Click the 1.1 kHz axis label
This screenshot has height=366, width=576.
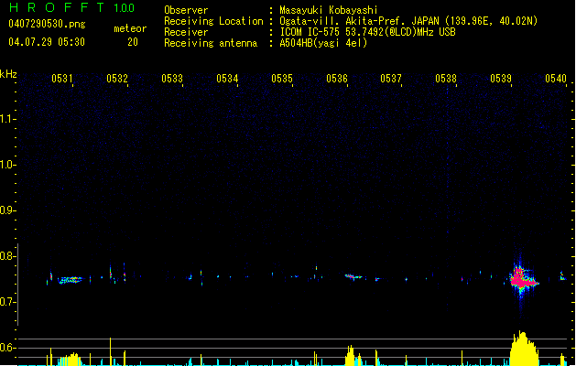(x=7, y=119)
